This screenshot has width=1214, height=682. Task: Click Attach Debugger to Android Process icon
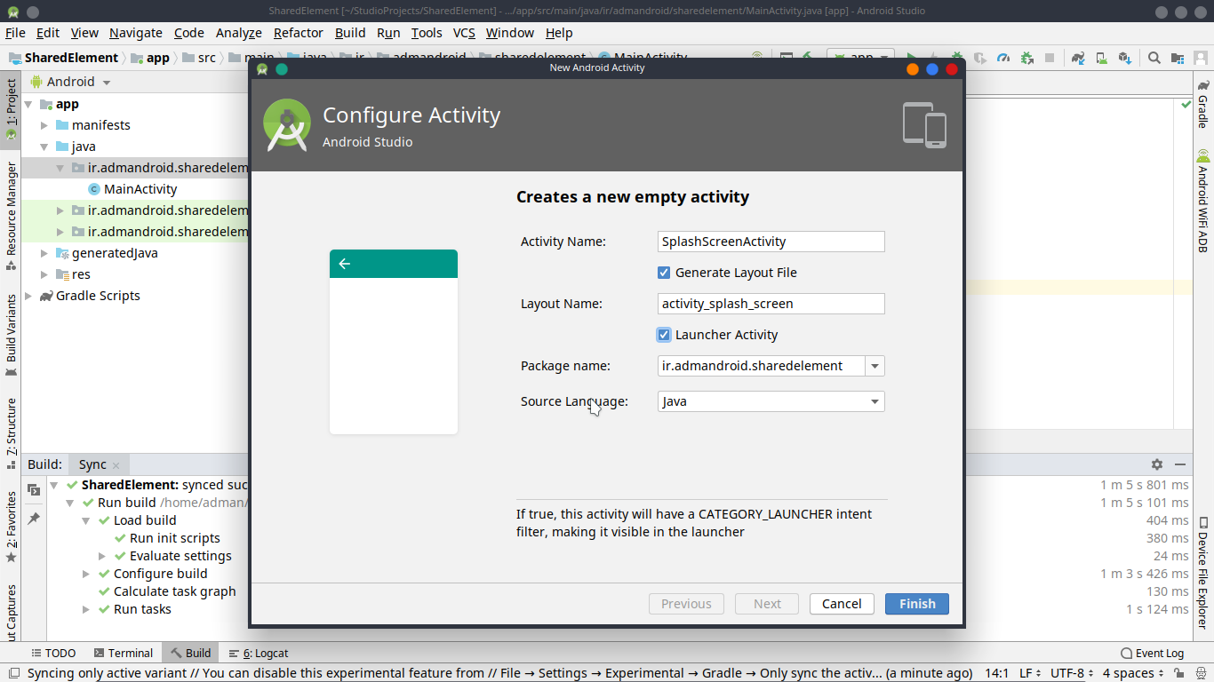pyautogui.click(x=1026, y=58)
